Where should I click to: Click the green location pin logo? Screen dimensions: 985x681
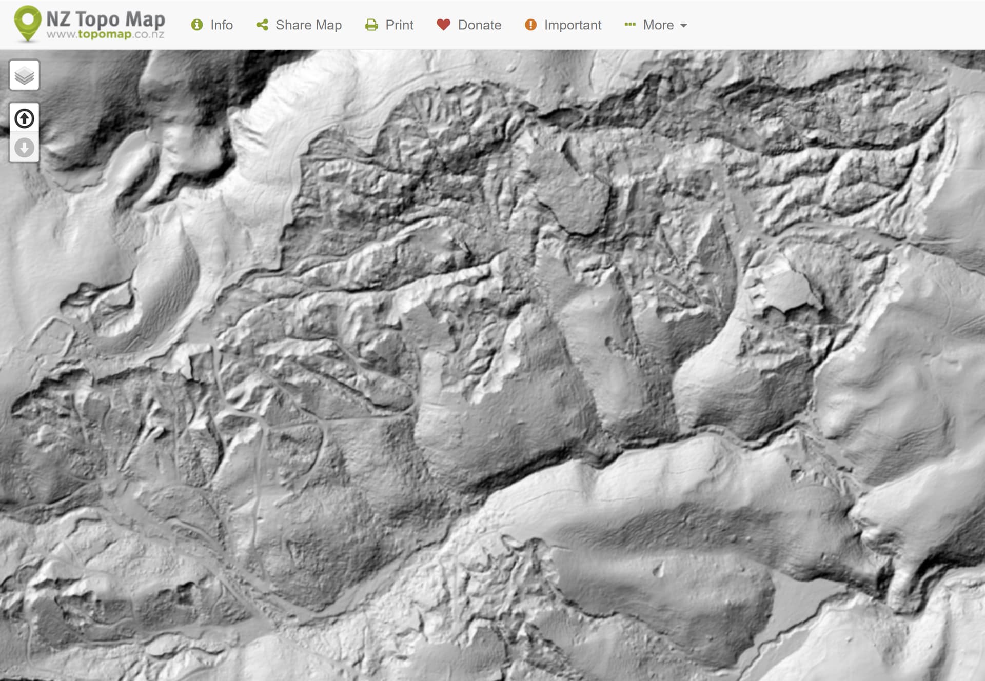(x=27, y=23)
